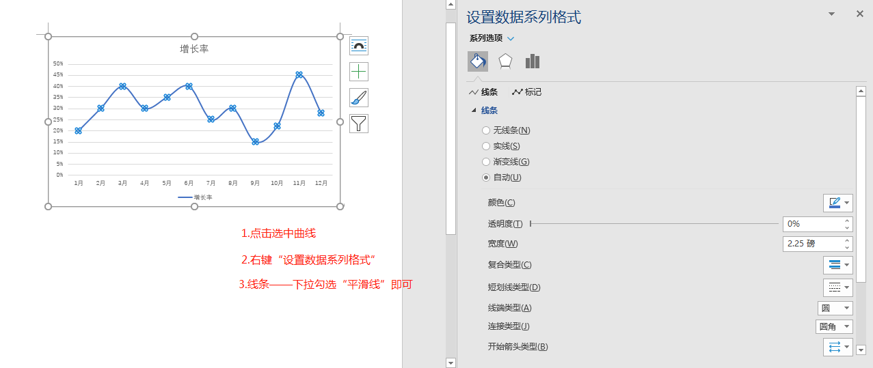Collapse the 线条 section
This screenshot has height=368, width=873.
coord(474,111)
